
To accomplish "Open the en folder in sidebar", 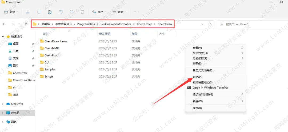I will click(12, 87).
